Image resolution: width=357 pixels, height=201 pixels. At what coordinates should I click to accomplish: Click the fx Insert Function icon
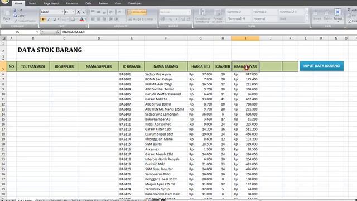click(57, 32)
